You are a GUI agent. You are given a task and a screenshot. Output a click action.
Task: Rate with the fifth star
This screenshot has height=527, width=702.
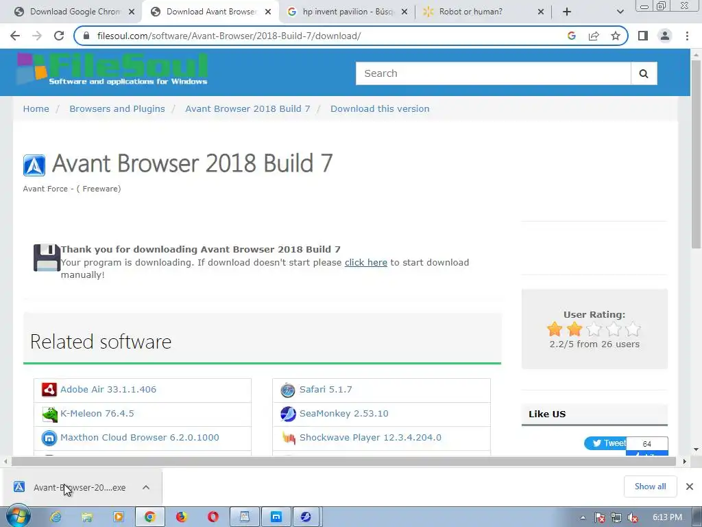point(633,329)
